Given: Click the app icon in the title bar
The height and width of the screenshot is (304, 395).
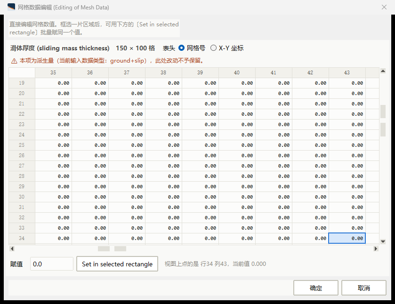Looking at the screenshot, I should coord(11,8).
